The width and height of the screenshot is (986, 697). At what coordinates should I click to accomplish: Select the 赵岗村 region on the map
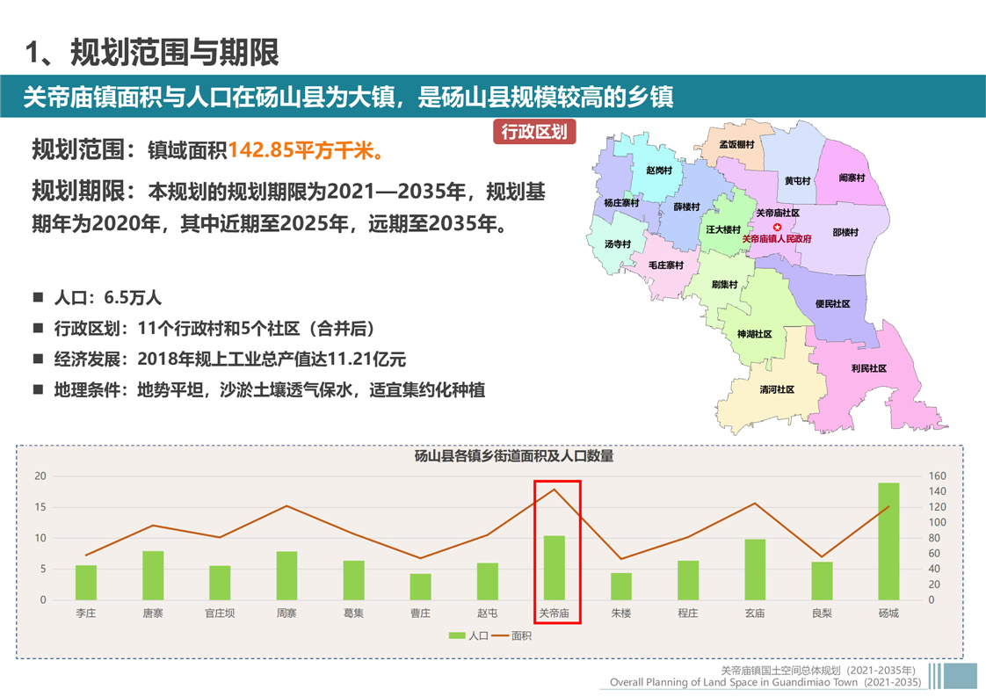coord(658,170)
